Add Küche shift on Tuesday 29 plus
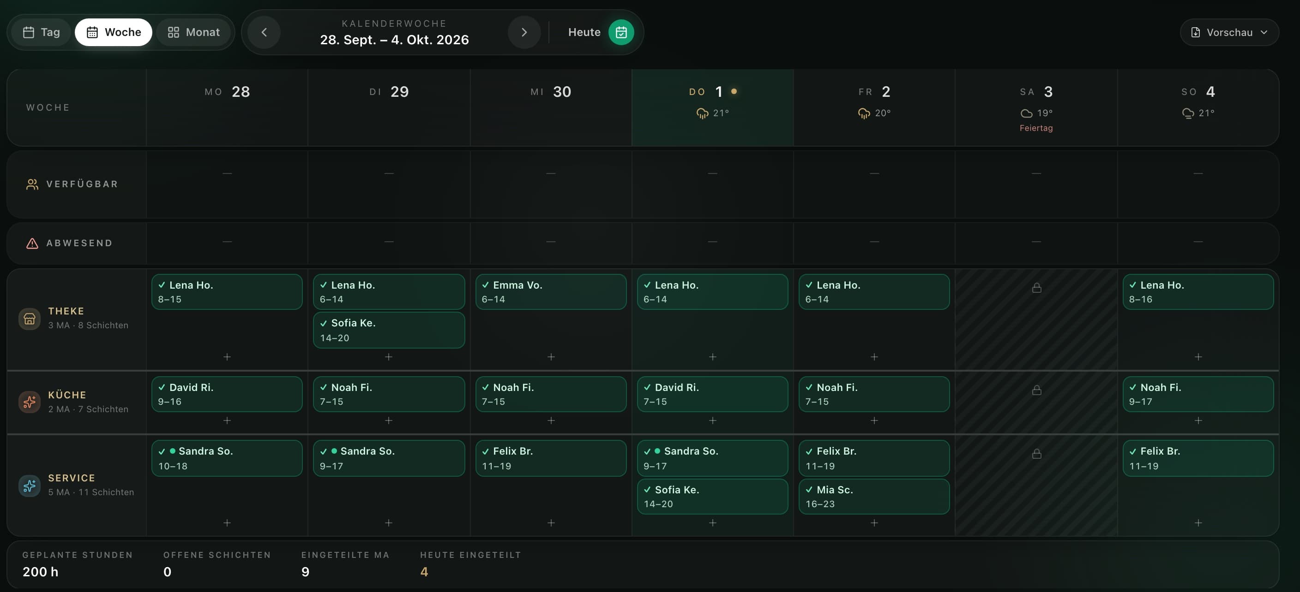The image size is (1300, 592). pyautogui.click(x=389, y=420)
